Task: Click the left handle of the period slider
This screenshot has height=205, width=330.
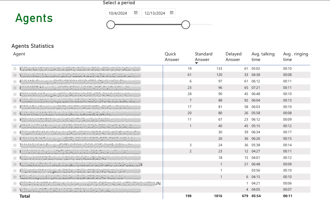Action: [x=111, y=25]
